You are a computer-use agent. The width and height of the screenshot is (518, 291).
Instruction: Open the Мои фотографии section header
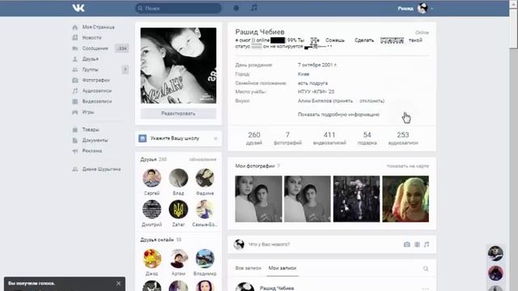pos(255,166)
